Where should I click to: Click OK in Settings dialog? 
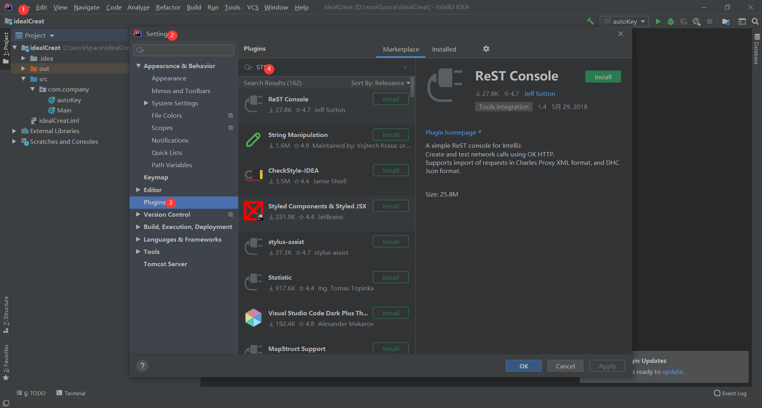pyautogui.click(x=523, y=366)
